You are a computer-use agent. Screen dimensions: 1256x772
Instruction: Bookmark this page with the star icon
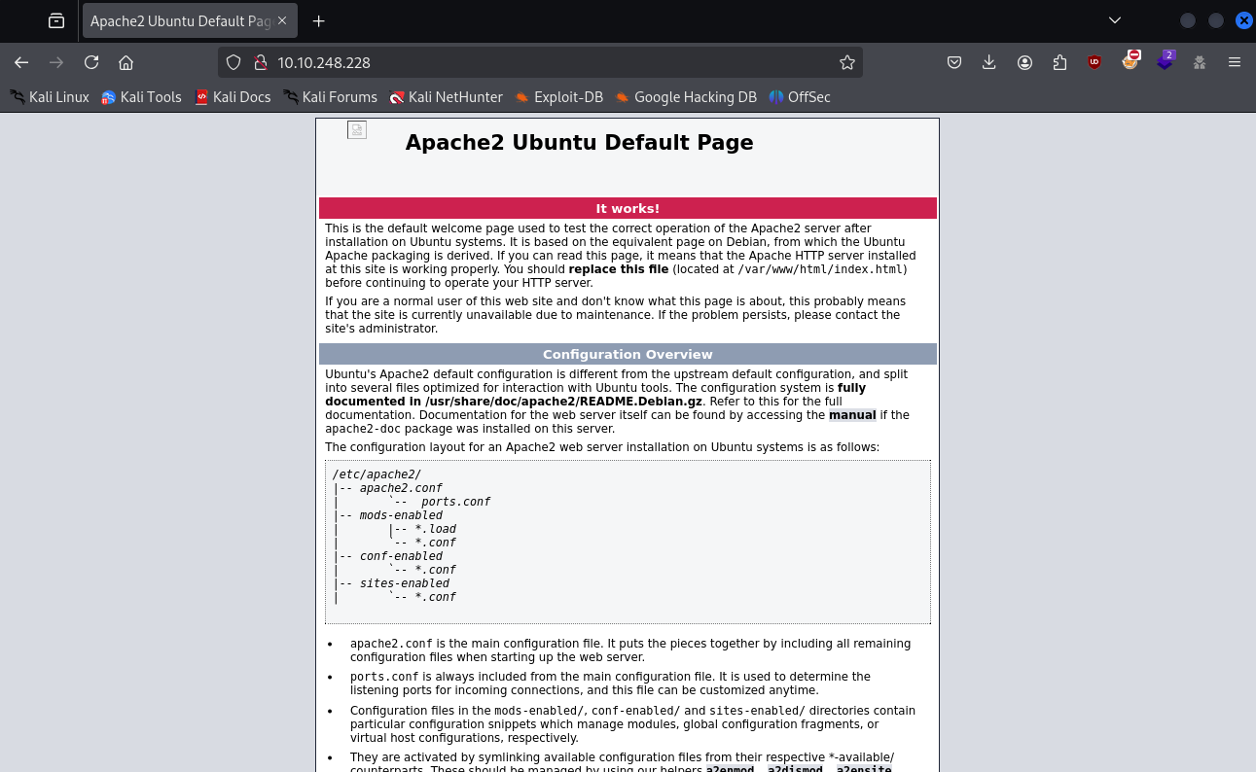click(847, 62)
